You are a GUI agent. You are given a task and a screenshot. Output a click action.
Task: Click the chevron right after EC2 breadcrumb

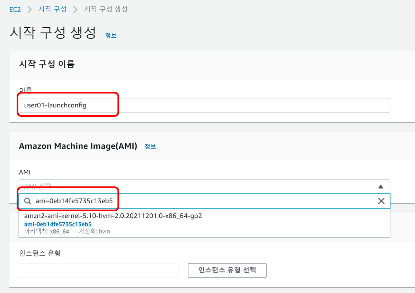29,9
